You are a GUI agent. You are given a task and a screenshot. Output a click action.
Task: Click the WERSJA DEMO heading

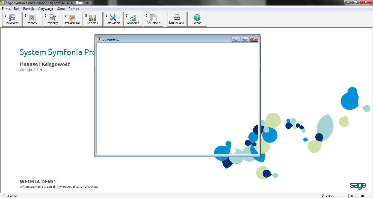(x=38, y=182)
